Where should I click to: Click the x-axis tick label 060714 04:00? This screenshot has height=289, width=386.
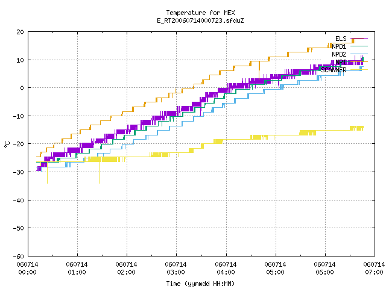point(226,269)
